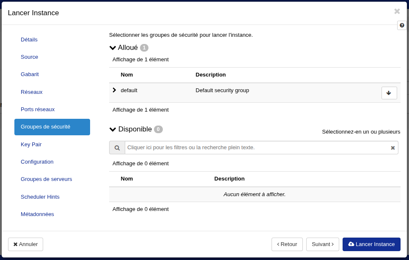Go to the Gabarit step

30,74
